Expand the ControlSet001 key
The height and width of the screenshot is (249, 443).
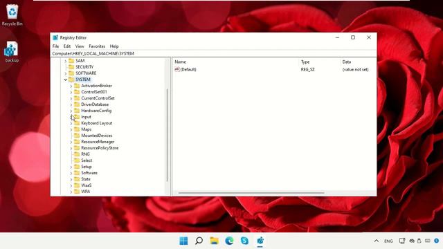(71, 92)
